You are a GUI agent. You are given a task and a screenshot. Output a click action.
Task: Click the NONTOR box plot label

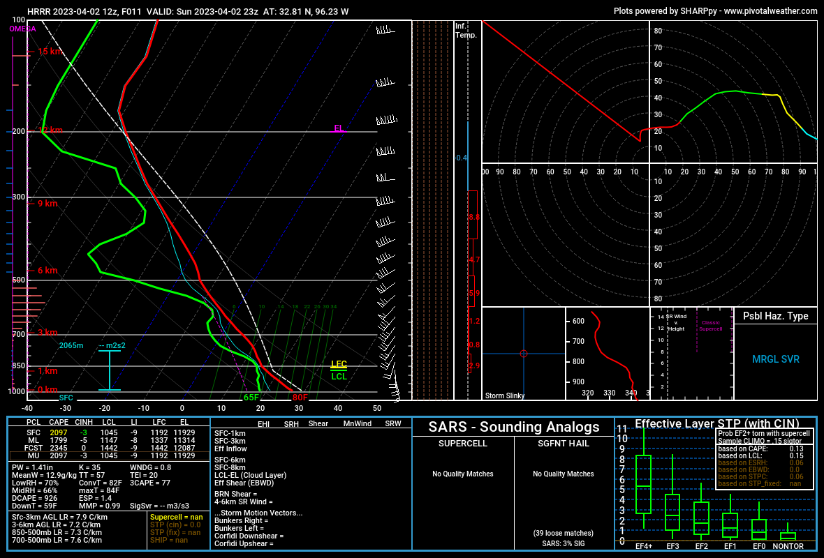point(788,546)
